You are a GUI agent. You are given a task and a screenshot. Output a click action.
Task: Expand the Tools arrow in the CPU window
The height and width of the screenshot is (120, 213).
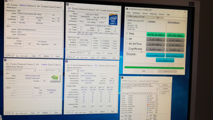tap(98, 58)
